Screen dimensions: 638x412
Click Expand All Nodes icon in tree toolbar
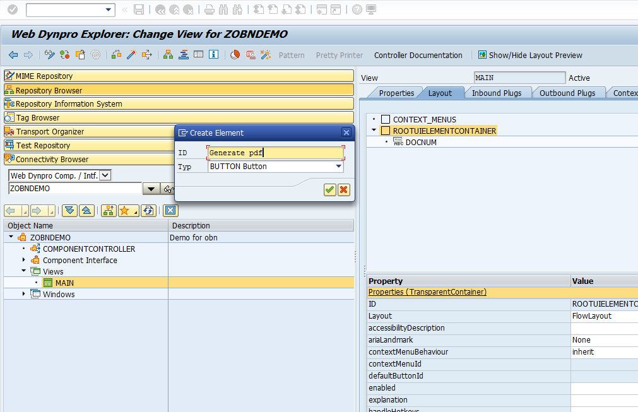pos(69,210)
